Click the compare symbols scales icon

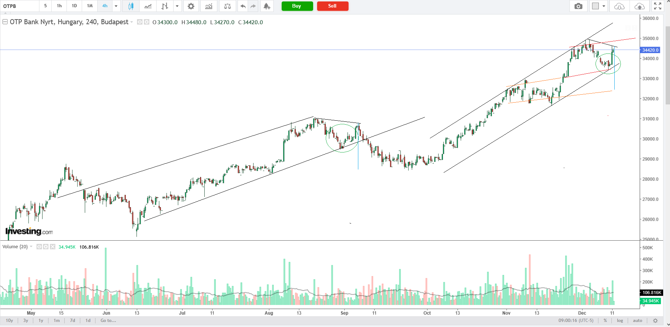(x=227, y=6)
